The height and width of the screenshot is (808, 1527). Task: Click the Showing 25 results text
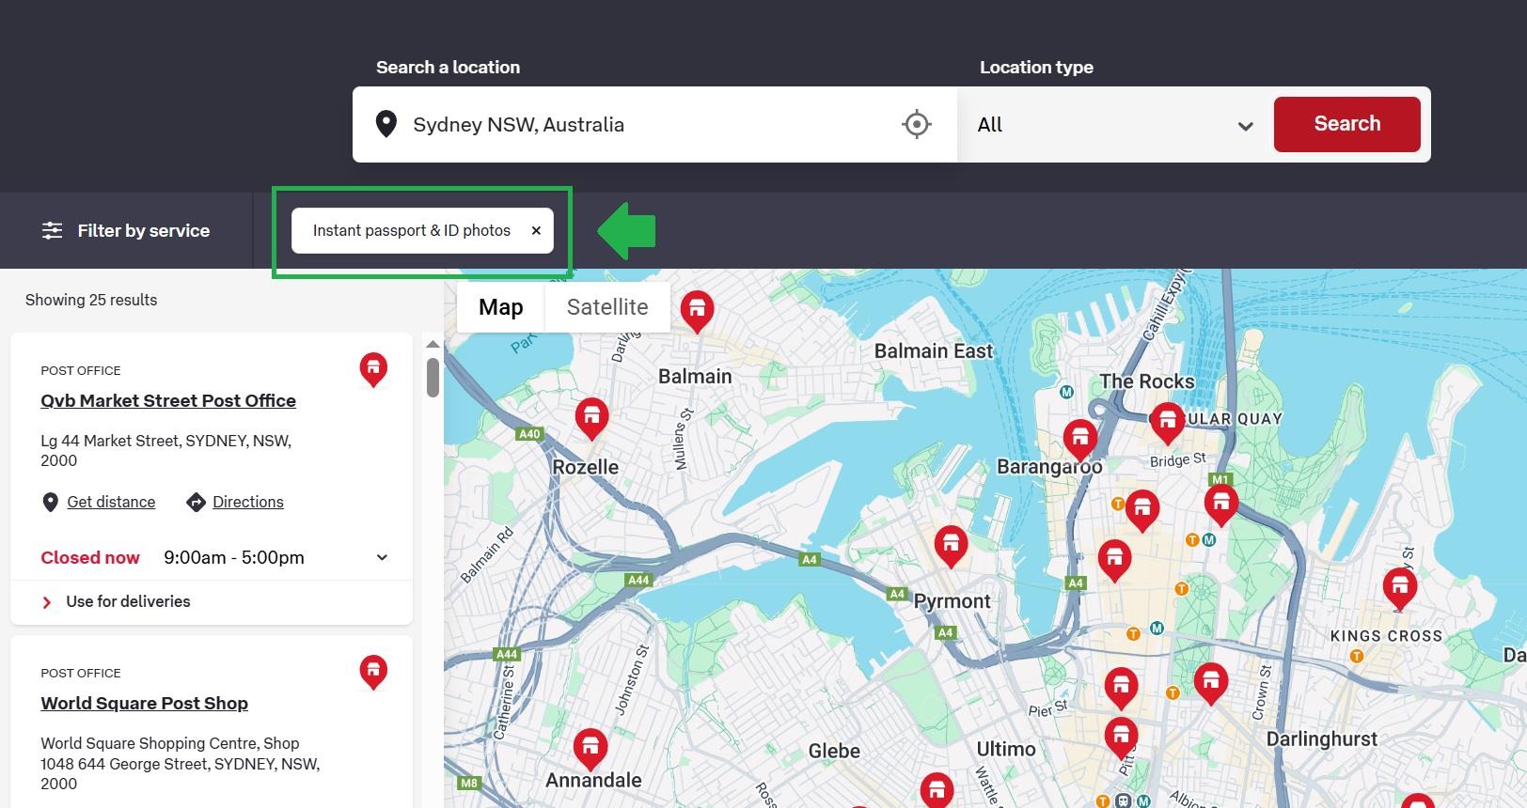click(x=91, y=301)
